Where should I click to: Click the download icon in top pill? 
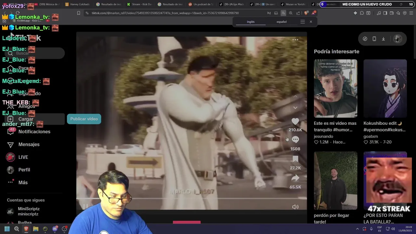coord(383,39)
